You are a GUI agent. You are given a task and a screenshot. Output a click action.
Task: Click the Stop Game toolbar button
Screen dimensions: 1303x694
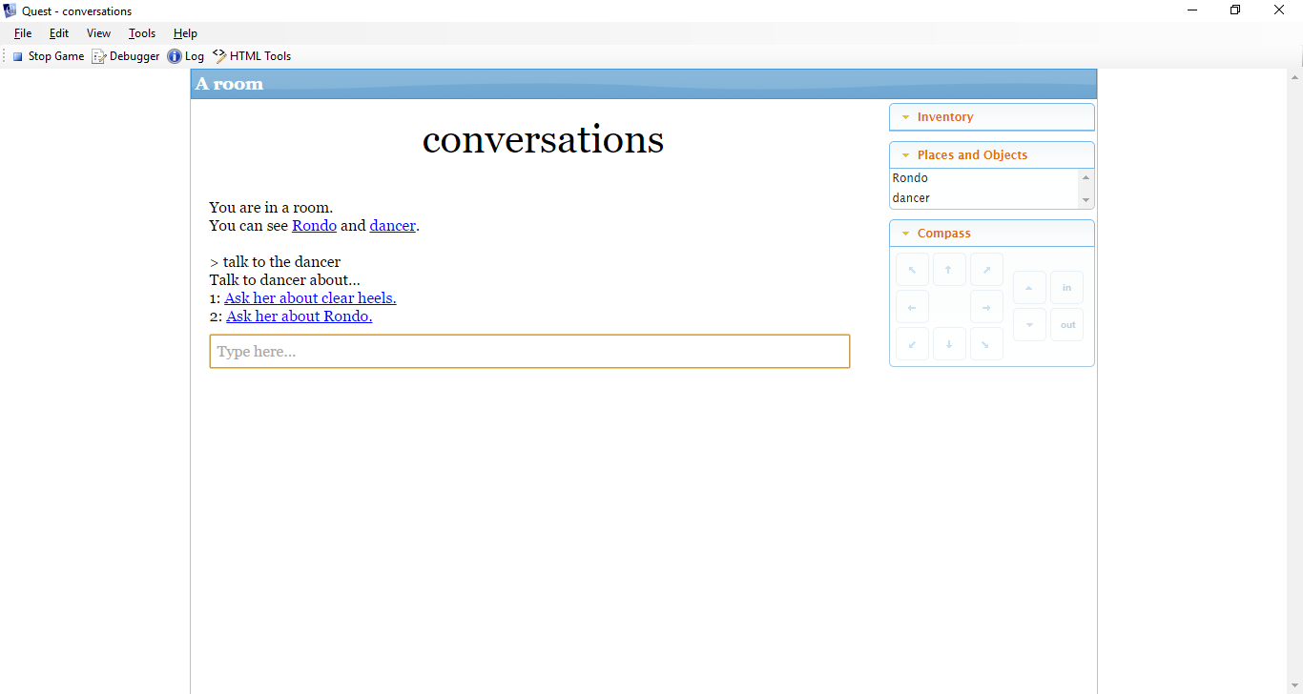pos(48,56)
